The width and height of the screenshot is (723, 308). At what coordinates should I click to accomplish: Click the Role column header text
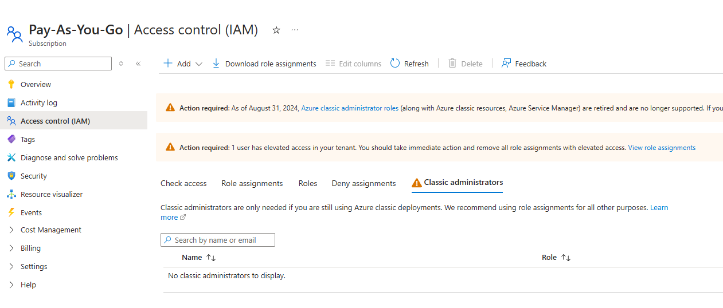tap(549, 258)
